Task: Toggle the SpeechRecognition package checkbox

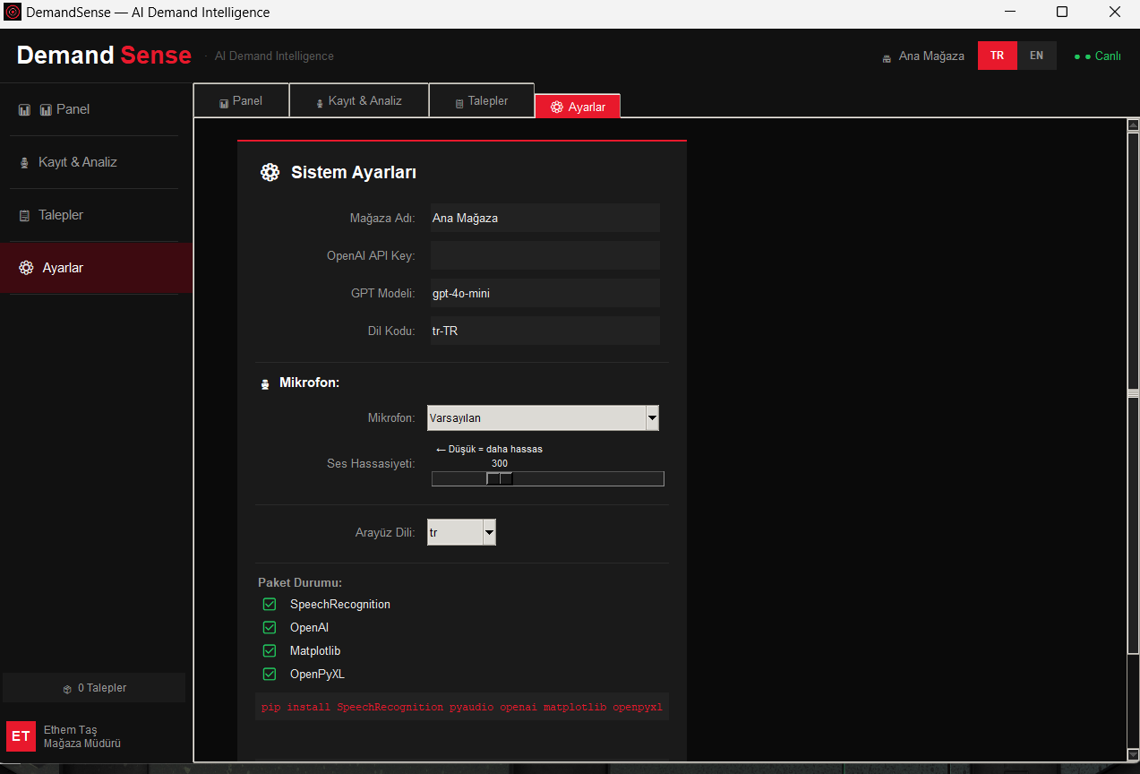Action: pos(270,605)
